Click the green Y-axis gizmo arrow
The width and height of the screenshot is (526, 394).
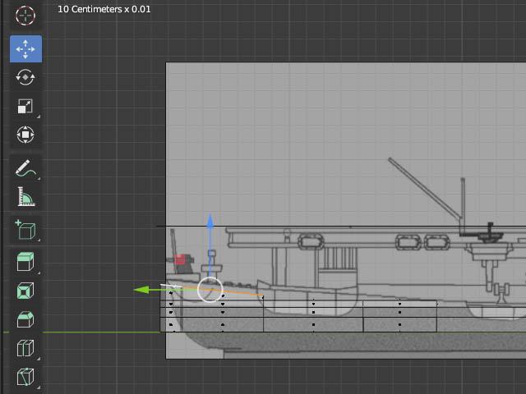point(141,290)
